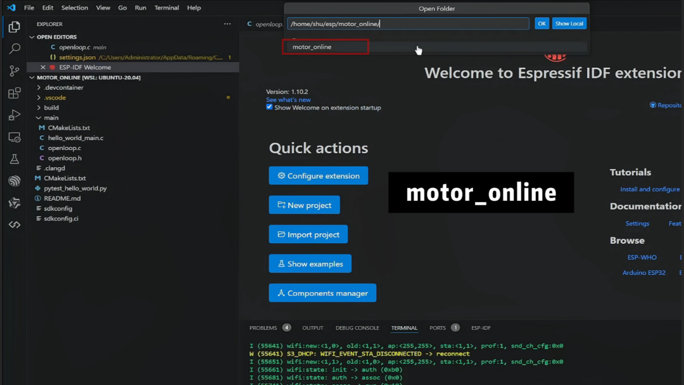
Task: Switch to the Debug Console tab
Action: (x=357, y=328)
